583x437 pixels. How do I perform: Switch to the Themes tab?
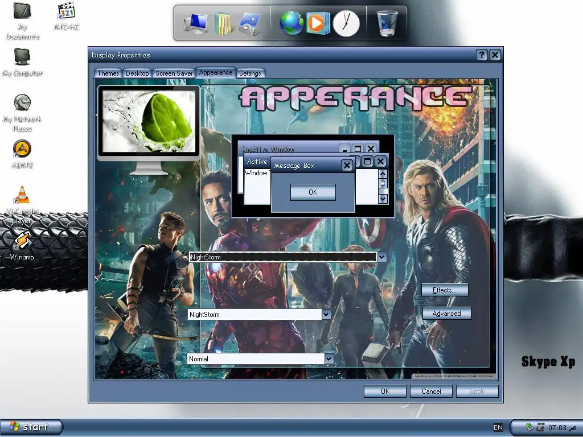tap(108, 73)
